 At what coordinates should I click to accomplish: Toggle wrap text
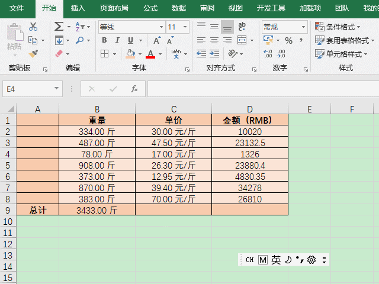point(242,26)
